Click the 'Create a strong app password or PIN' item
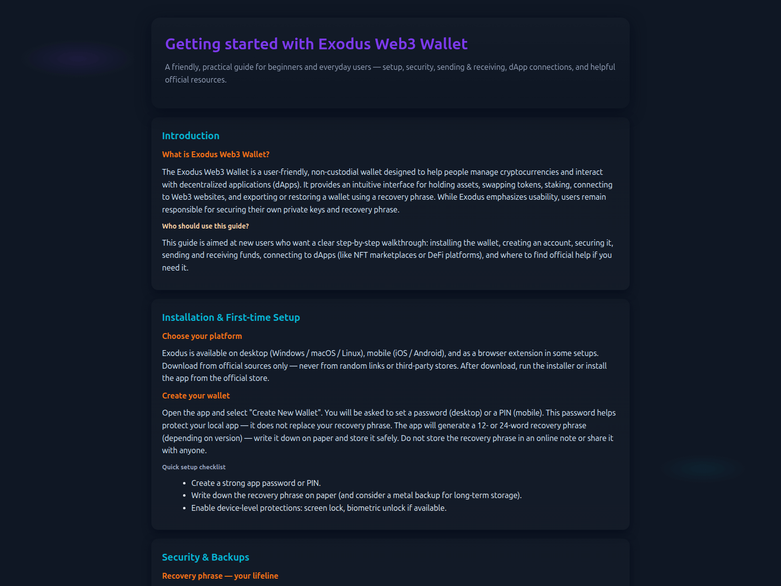 [x=256, y=483]
